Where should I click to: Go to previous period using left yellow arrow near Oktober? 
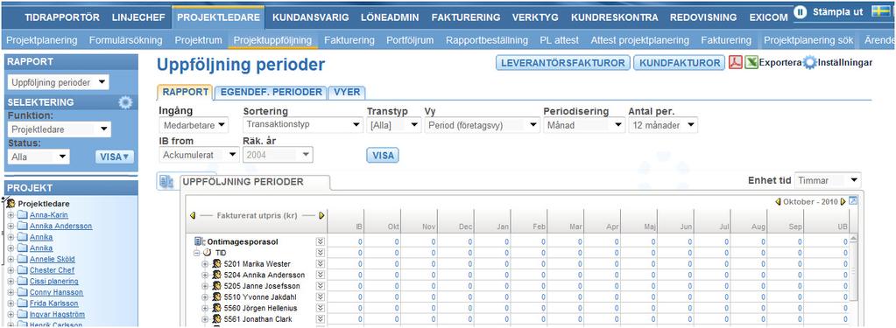[778, 202]
